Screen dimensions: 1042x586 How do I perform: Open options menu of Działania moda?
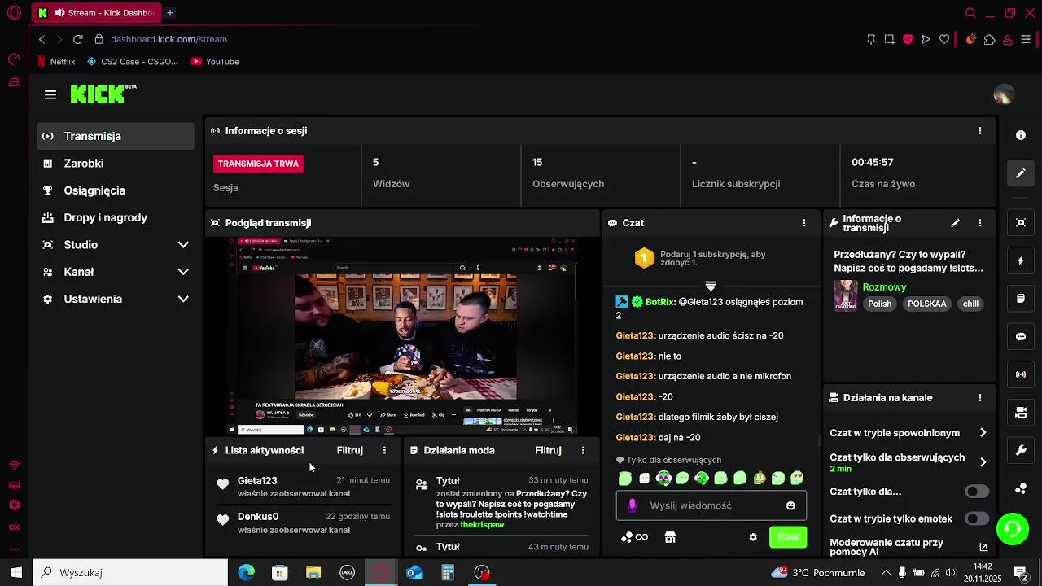coord(583,450)
